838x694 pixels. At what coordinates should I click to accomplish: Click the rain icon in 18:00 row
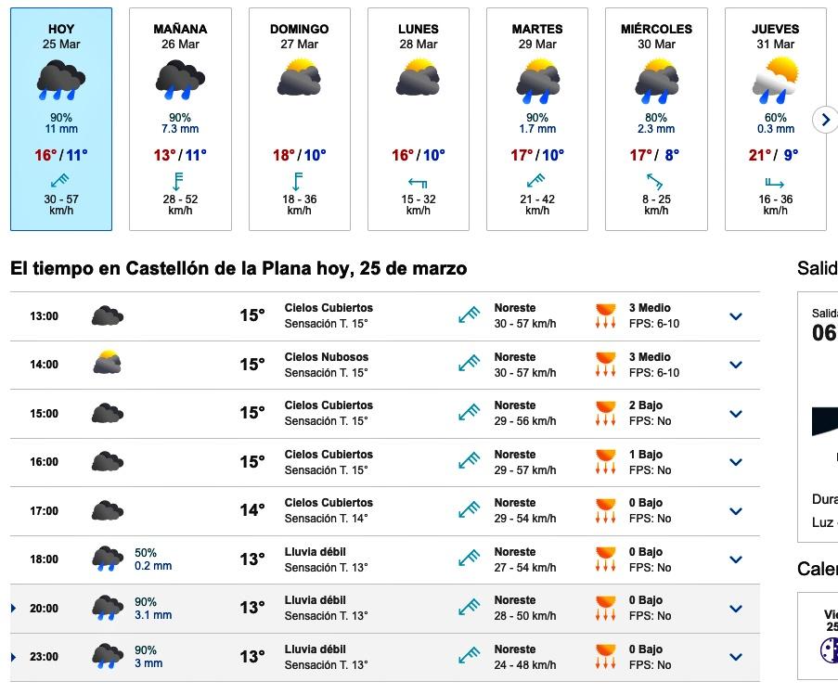tap(108, 559)
